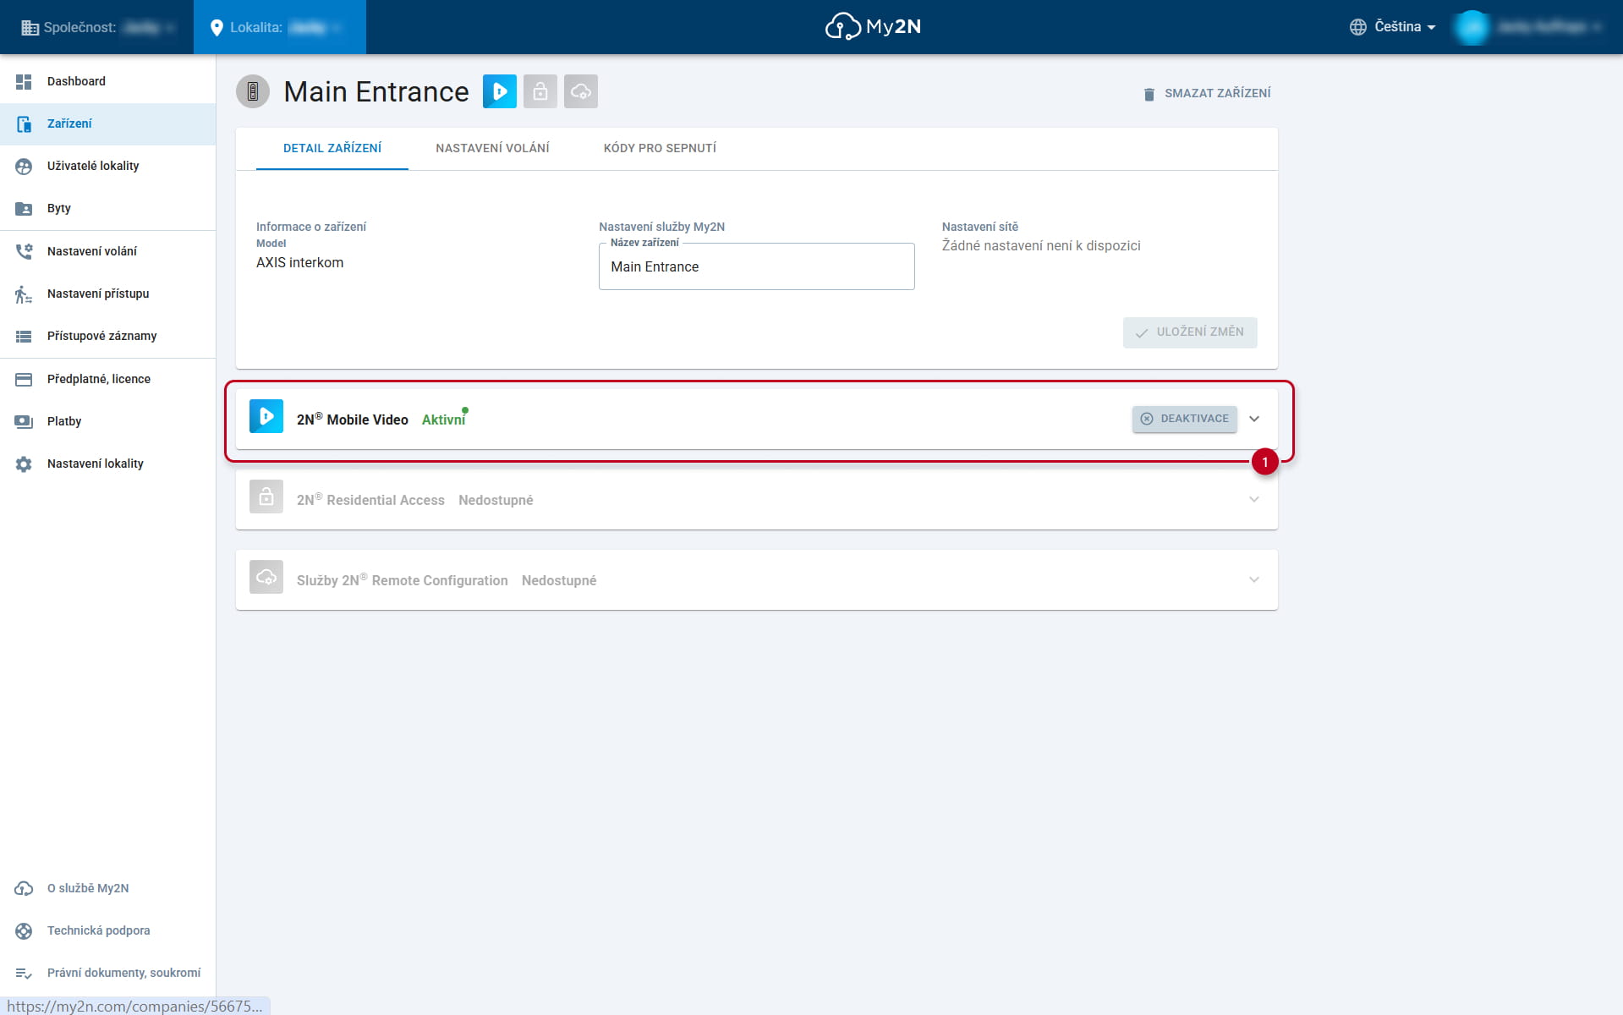Switch to Detail zařízení tab

point(332,148)
